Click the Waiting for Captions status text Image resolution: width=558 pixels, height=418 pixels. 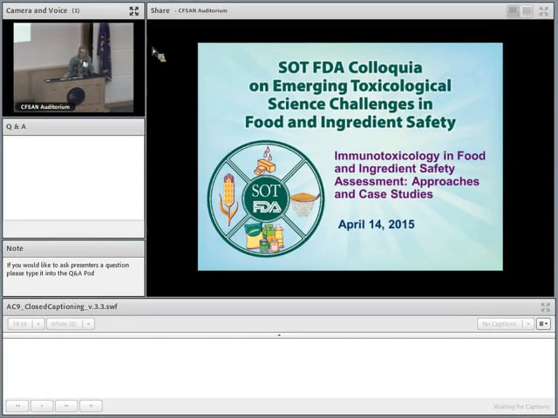[x=521, y=407]
